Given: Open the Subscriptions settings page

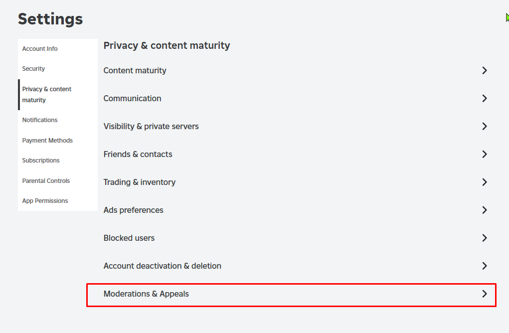Looking at the screenshot, I should [40, 160].
